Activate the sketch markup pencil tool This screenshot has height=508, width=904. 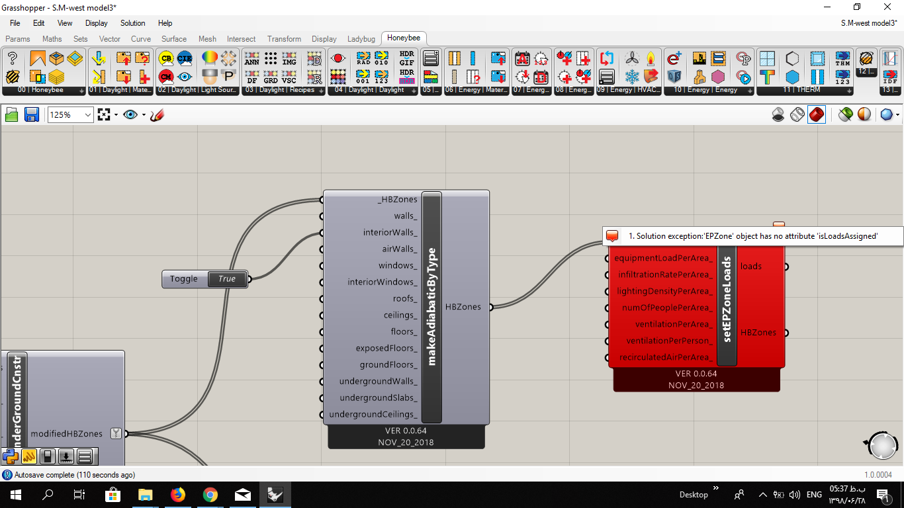(x=157, y=115)
